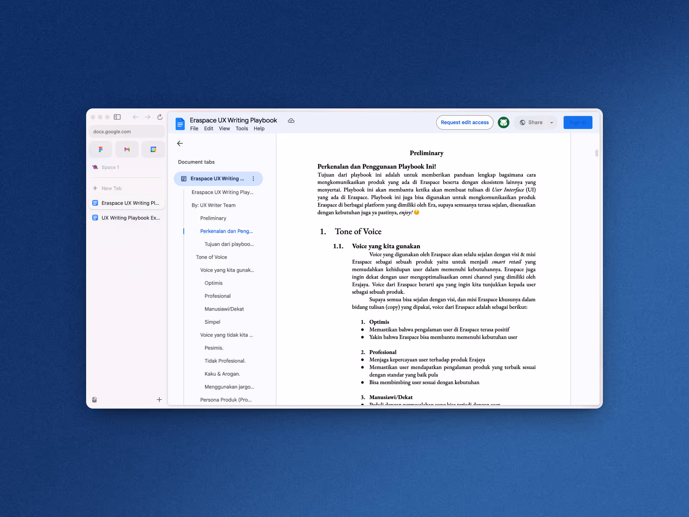Open a New Tab from sidebar
689x517 pixels.
click(x=127, y=188)
